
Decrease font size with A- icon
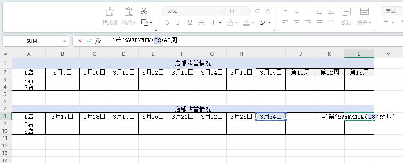(x=269, y=11)
